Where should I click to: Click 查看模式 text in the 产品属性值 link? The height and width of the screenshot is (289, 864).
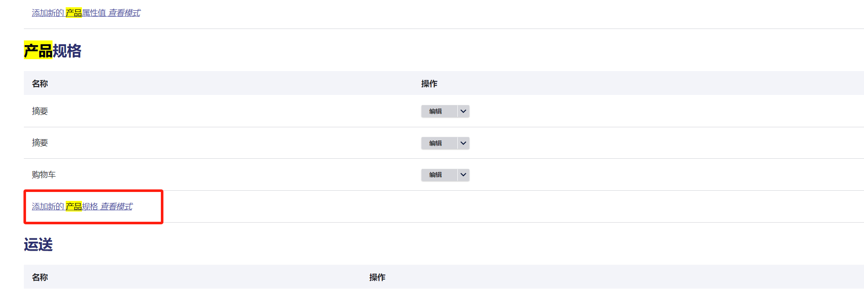click(x=124, y=13)
